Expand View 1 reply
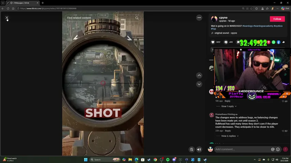The width and height of the screenshot is (291, 163). tap(229, 106)
